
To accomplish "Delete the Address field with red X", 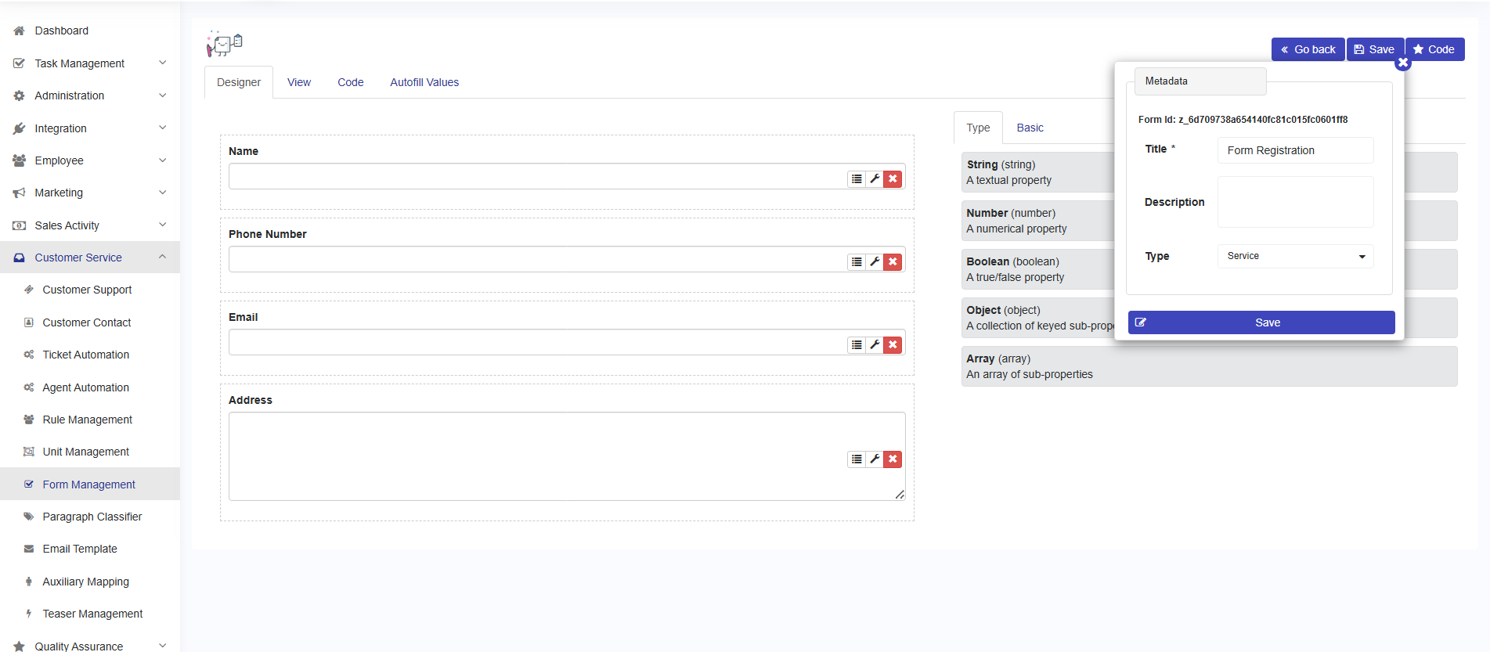I will (x=893, y=459).
